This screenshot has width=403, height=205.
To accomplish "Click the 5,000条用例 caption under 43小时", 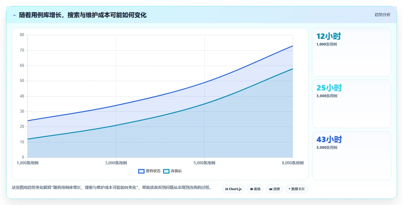I will tap(327, 148).
